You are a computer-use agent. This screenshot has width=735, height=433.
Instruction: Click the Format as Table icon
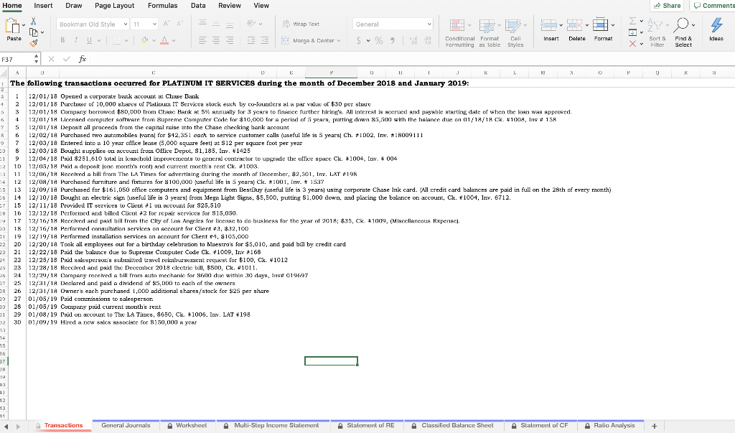(x=487, y=26)
